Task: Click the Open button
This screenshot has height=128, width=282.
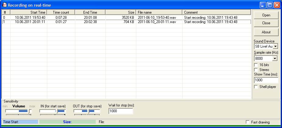Action: [266, 15]
